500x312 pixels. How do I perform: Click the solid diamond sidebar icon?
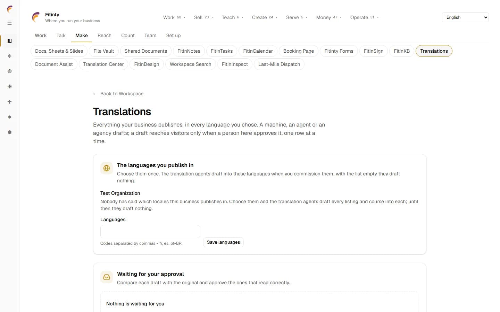10,117
